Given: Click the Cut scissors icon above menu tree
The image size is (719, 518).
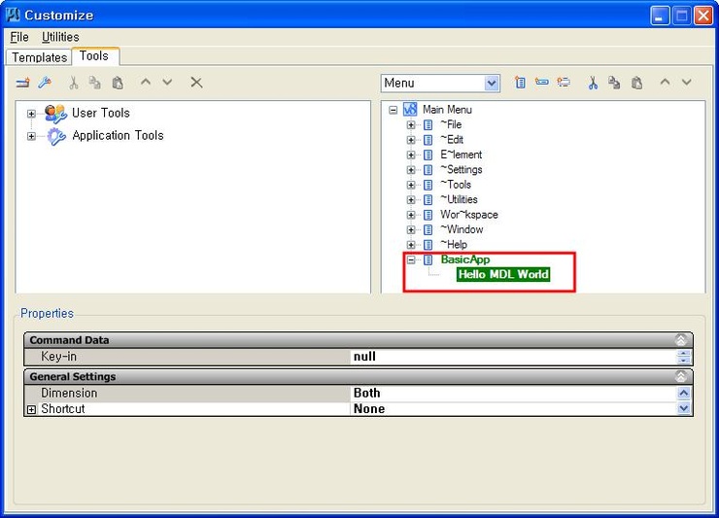Looking at the screenshot, I should pos(593,84).
